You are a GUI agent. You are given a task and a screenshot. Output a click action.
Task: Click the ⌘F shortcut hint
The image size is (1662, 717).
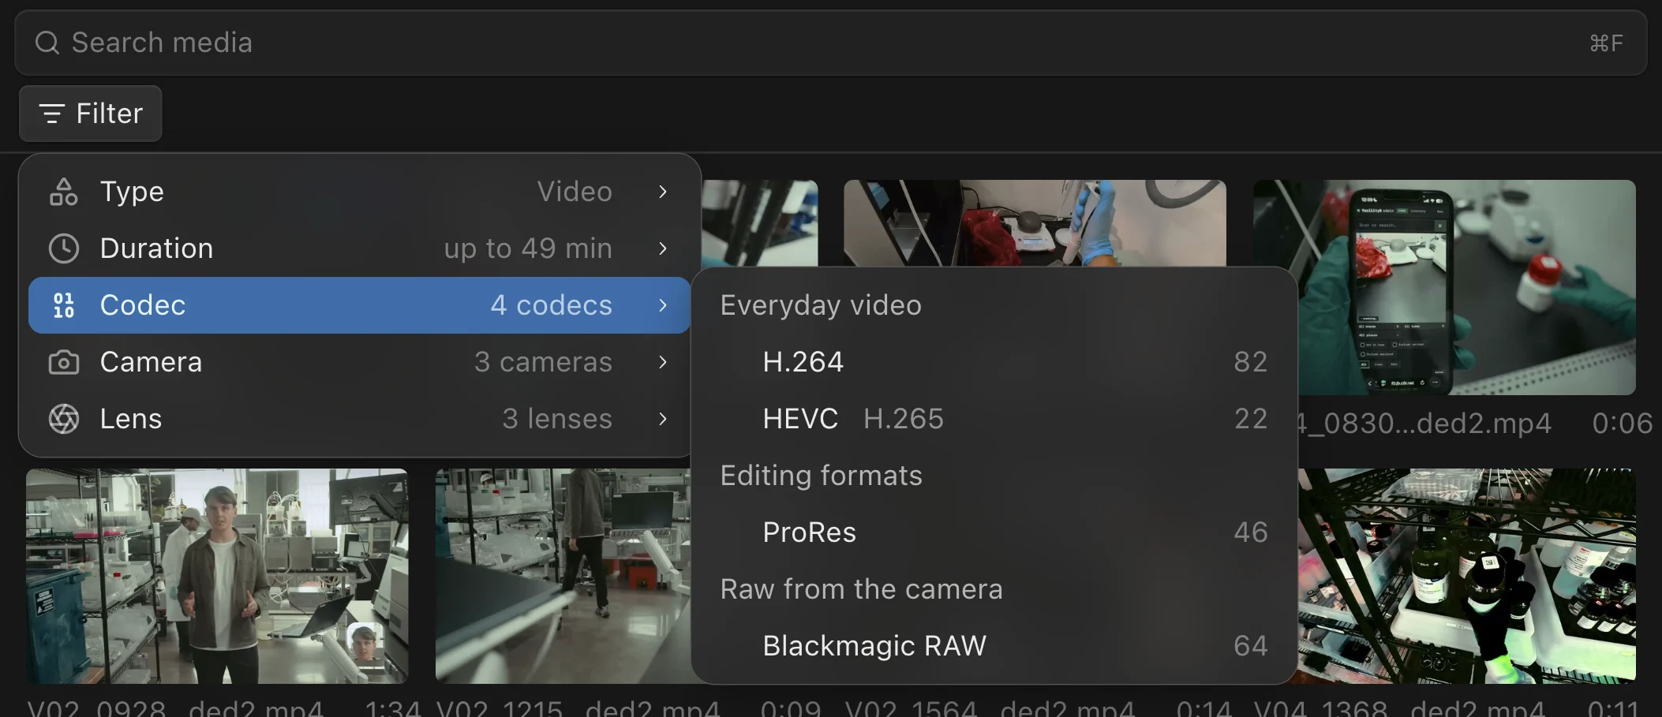(1606, 43)
